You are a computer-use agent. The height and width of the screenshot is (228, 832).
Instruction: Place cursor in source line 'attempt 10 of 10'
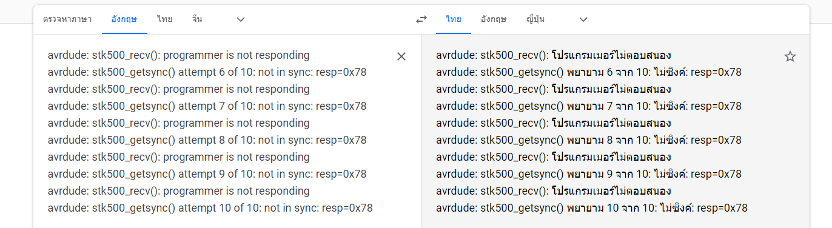[210, 208]
